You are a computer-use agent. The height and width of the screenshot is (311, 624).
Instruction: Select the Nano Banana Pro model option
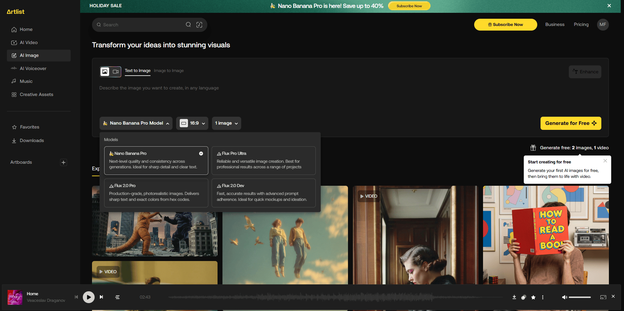(x=156, y=160)
